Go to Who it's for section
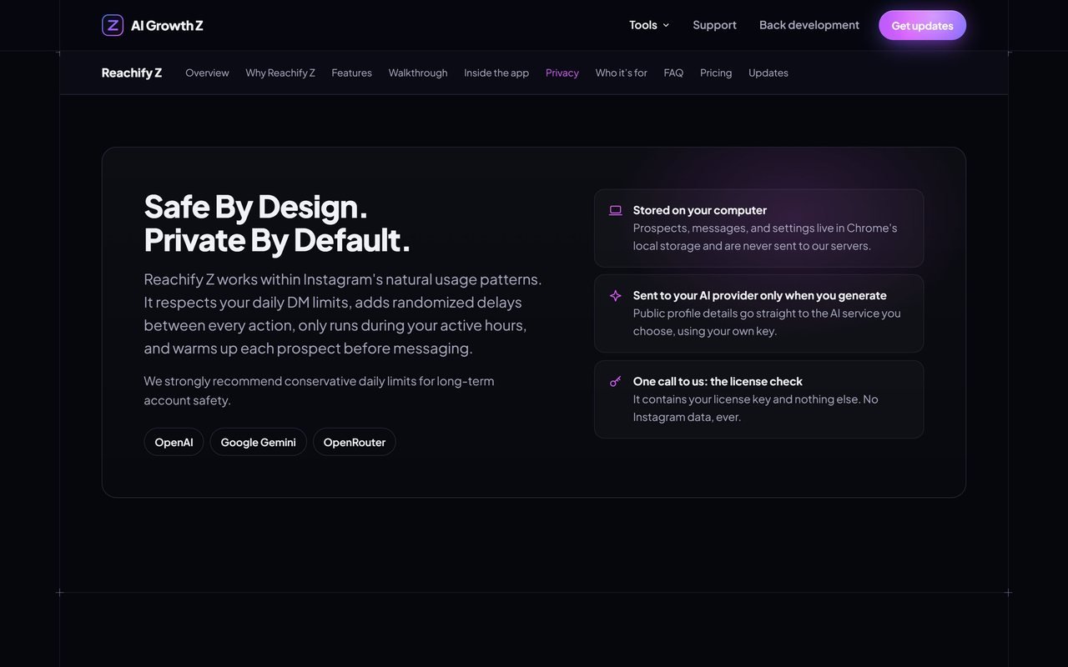1068x667 pixels. (621, 73)
